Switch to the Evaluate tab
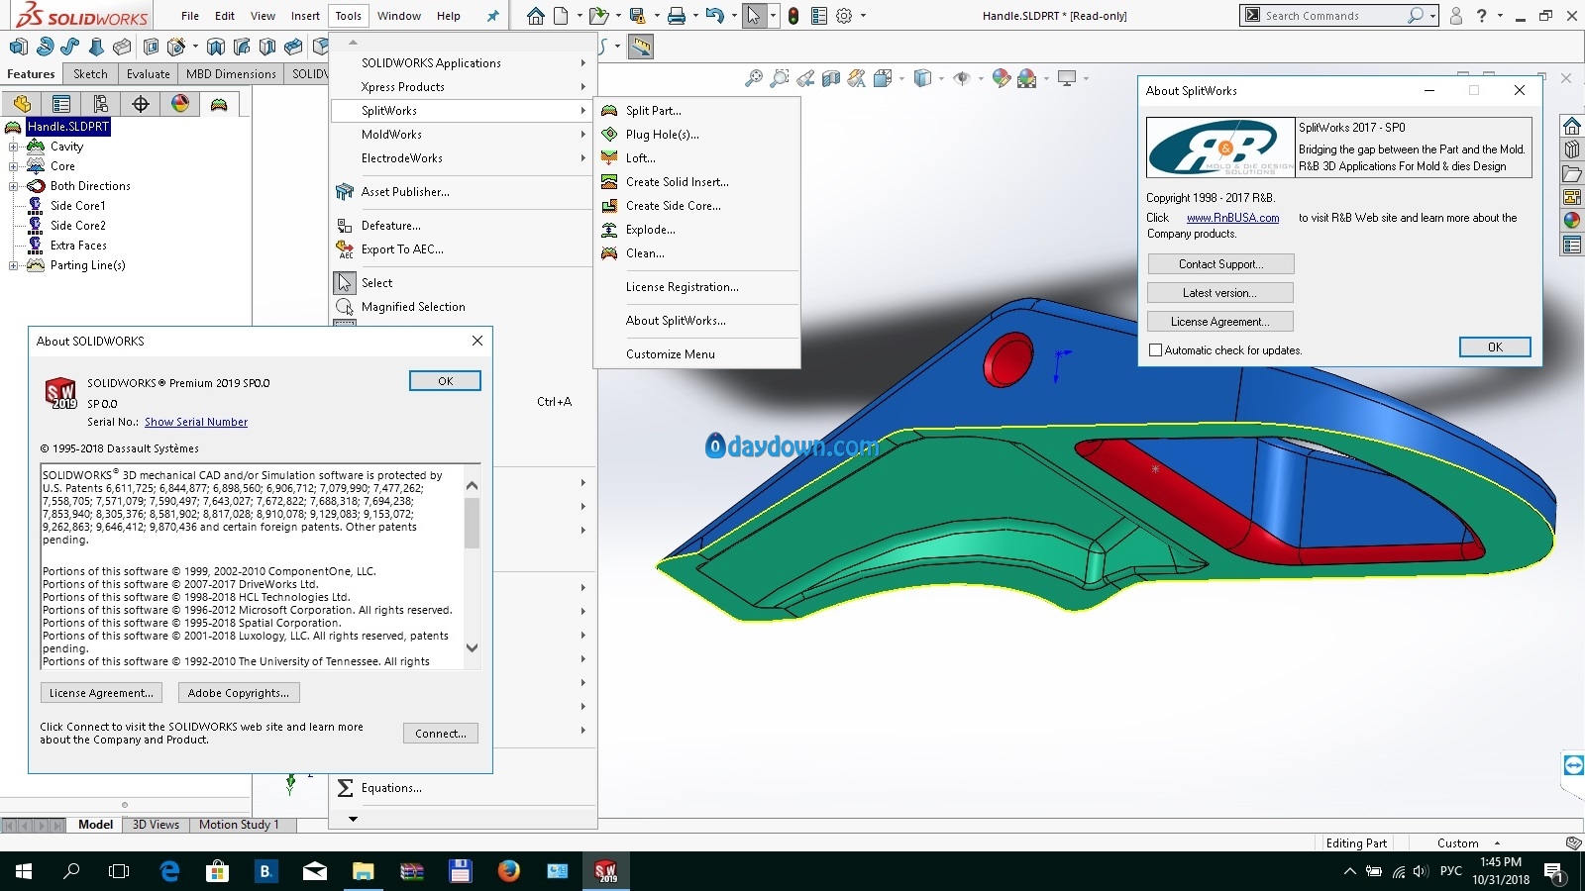1585x891 pixels. click(x=149, y=74)
